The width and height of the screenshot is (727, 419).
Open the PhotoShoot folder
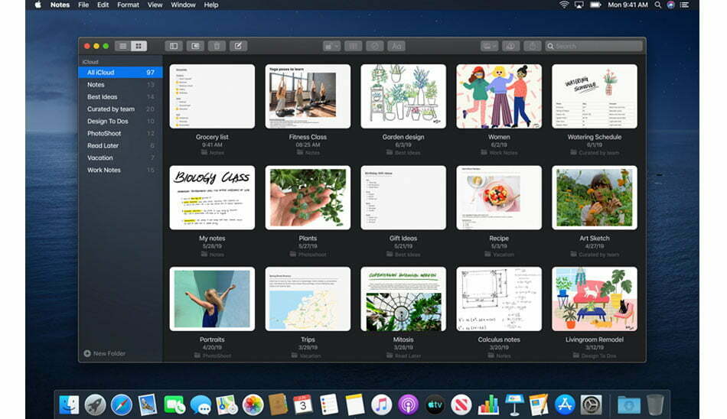(x=121, y=134)
